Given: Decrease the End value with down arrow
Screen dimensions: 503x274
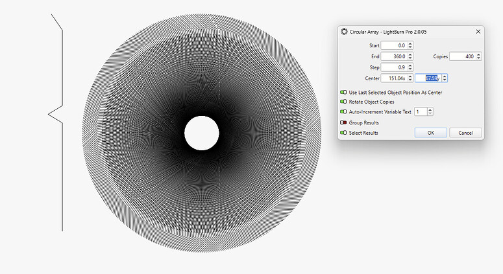Looking at the screenshot, I should 410,58.
